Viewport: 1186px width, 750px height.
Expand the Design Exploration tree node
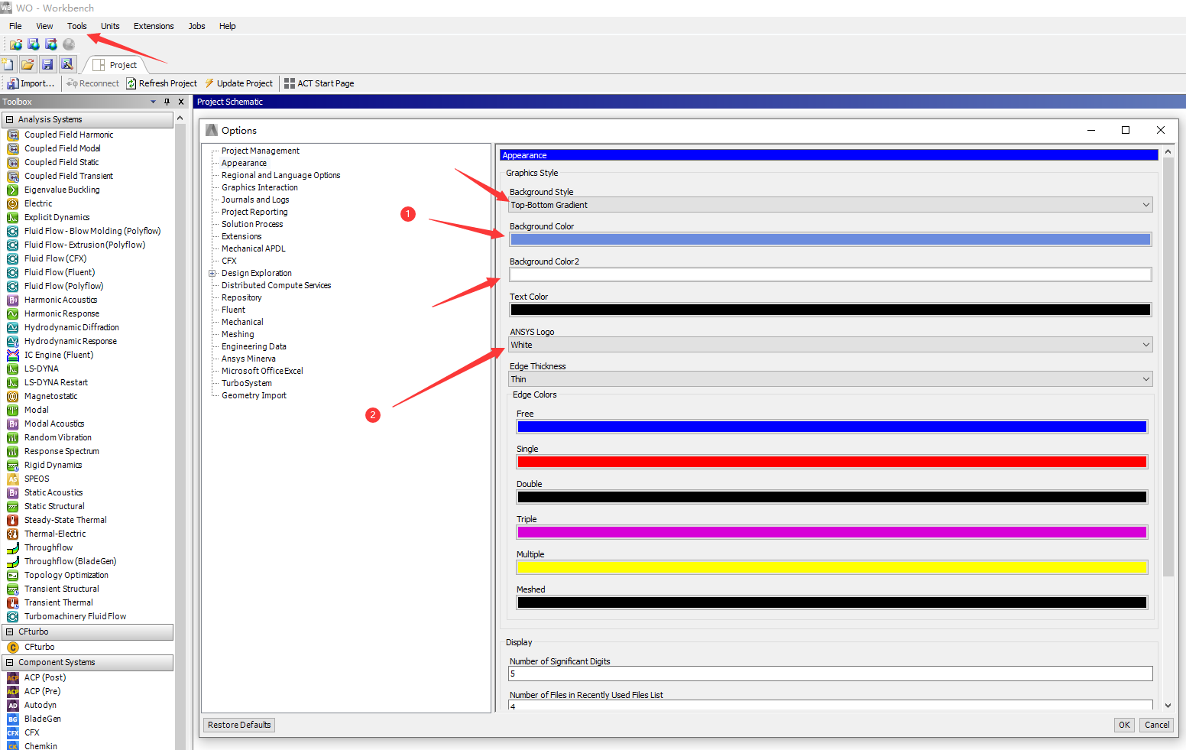click(212, 273)
